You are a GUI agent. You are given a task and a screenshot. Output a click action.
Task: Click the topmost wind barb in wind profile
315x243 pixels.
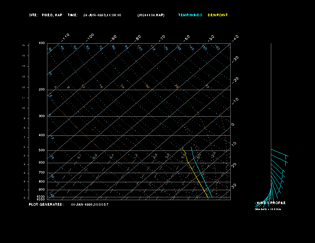(279, 152)
